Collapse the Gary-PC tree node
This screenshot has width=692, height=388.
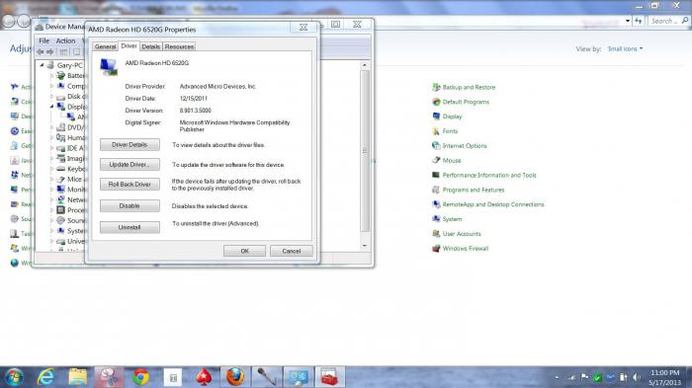point(43,65)
